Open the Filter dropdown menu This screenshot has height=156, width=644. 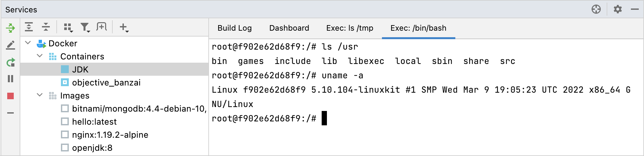(x=85, y=27)
